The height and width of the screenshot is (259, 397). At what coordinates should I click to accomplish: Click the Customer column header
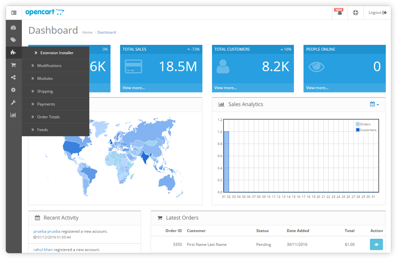196,231
